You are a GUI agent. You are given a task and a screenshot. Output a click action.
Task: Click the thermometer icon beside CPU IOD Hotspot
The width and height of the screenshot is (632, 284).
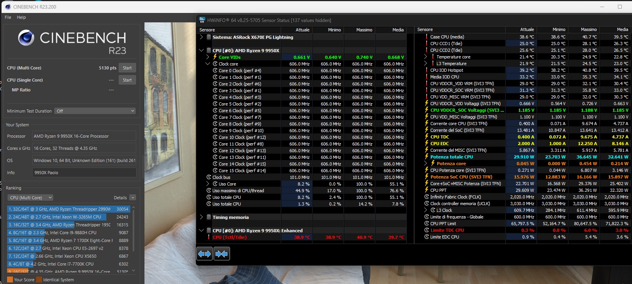pyautogui.click(x=427, y=70)
